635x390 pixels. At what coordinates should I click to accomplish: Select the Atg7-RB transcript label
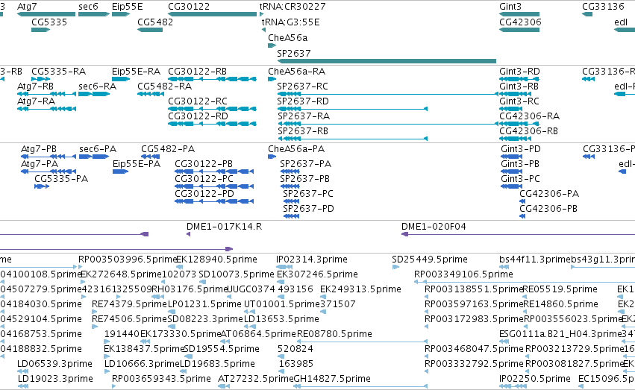pos(35,87)
